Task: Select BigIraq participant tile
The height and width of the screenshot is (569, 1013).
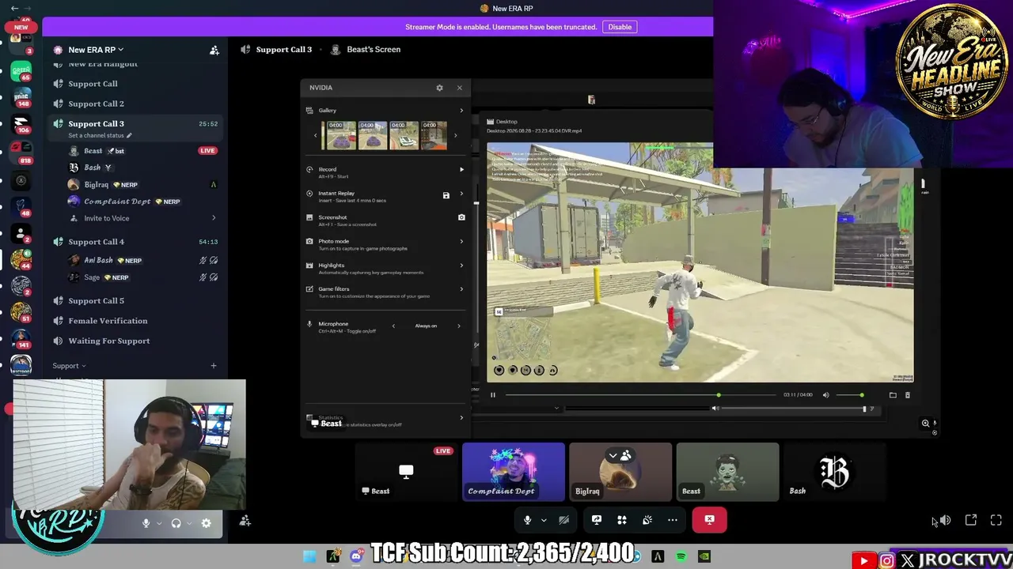Action: 620,472
